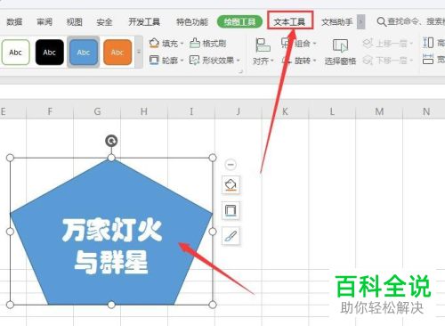
Task: Collapse the floating shape toolbar minus button
Action: pos(231,164)
